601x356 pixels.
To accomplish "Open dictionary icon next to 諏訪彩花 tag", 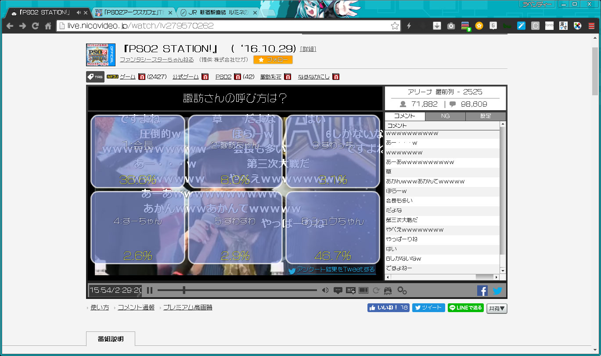I will coord(288,77).
